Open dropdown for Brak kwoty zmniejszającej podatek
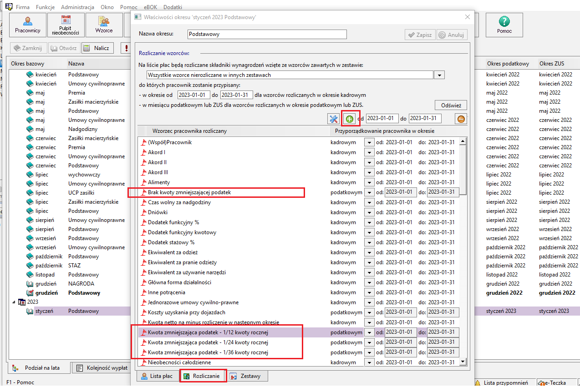 click(x=368, y=192)
